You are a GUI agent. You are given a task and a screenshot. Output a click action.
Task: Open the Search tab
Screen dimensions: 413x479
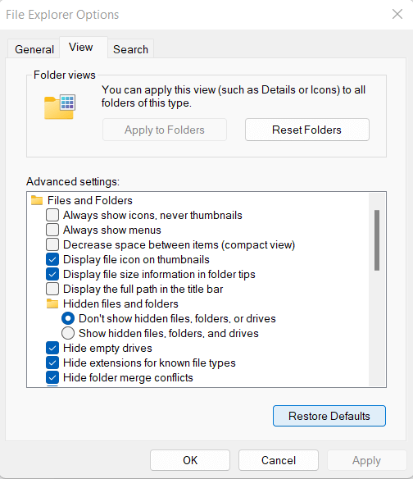click(130, 49)
